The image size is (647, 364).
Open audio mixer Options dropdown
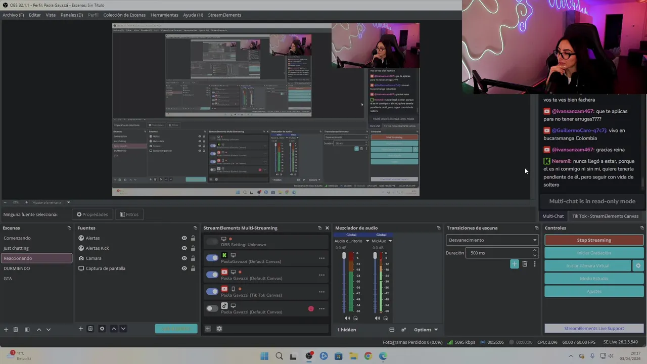(x=426, y=330)
